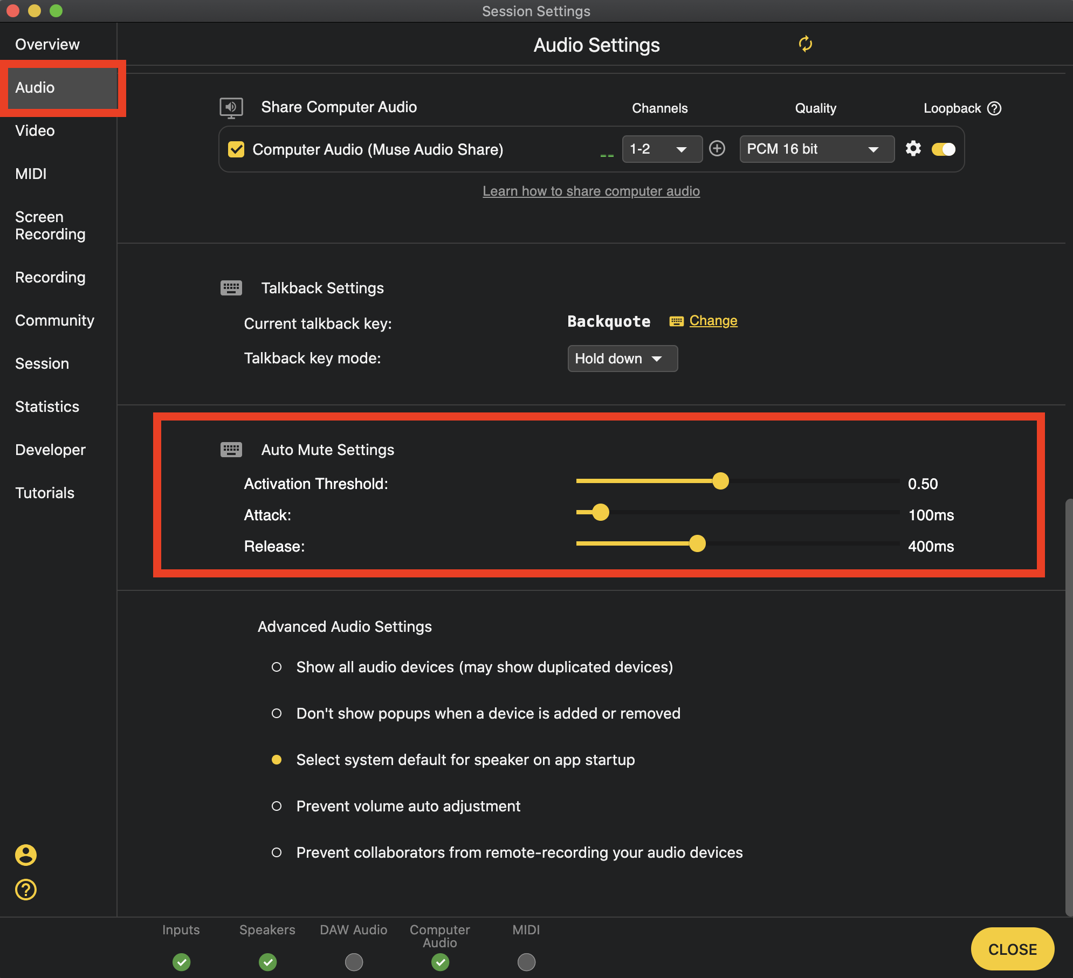Click the Computer Audio green status indicator
1073x978 pixels.
440,962
